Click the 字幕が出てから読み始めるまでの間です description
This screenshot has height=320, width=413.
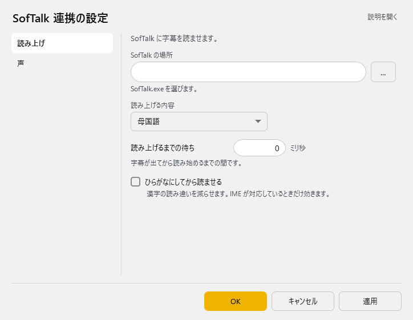click(x=186, y=163)
